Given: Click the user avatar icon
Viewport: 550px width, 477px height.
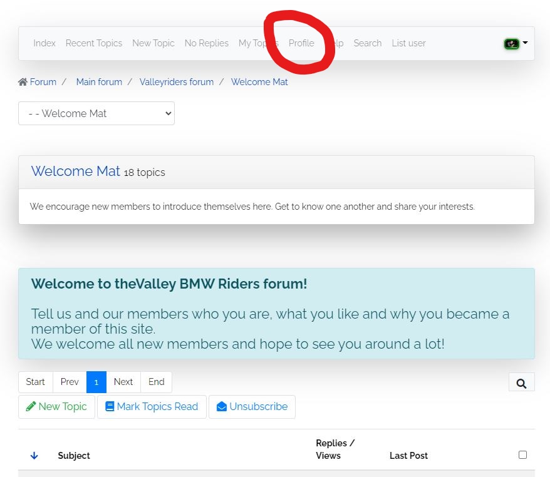Looking at the screenshot, I should 512,44.
